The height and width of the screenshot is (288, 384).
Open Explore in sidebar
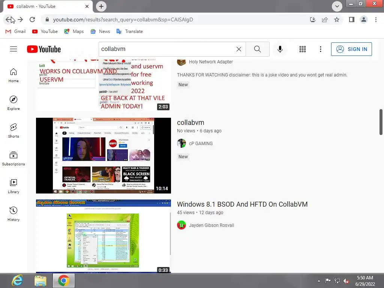[13, 103]
